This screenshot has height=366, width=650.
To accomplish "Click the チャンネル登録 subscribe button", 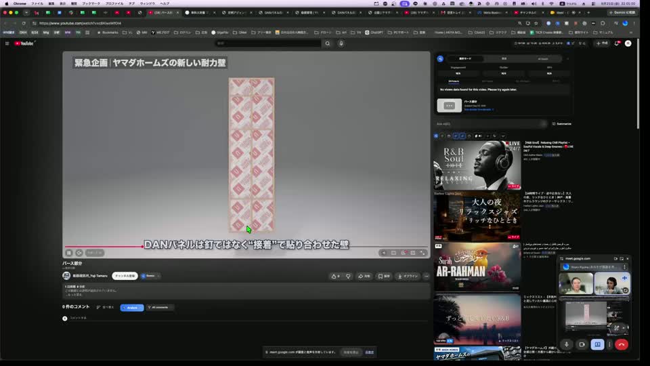I will point(125,276).
